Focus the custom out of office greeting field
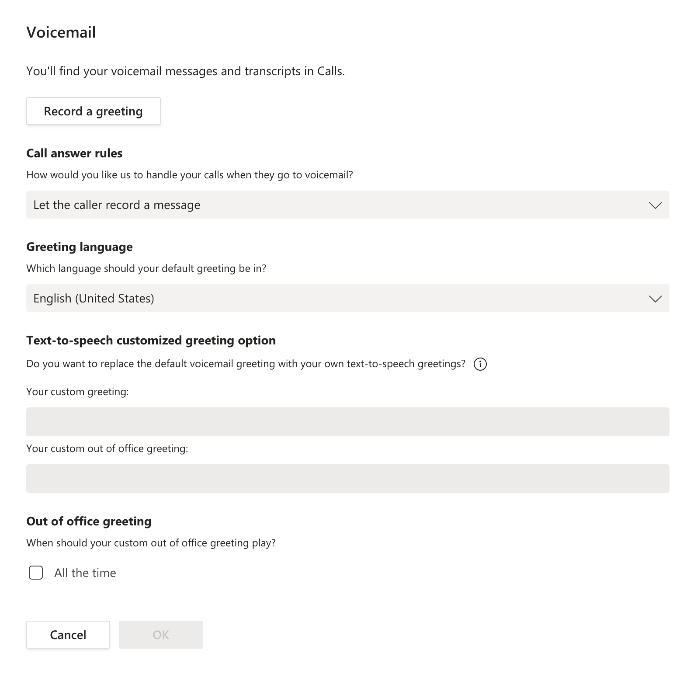 (347, 479)
